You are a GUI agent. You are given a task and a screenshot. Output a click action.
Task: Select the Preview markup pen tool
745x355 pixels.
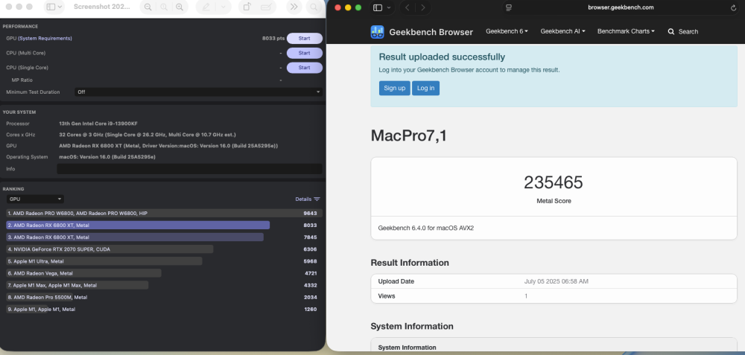click(x=206, y=7)
